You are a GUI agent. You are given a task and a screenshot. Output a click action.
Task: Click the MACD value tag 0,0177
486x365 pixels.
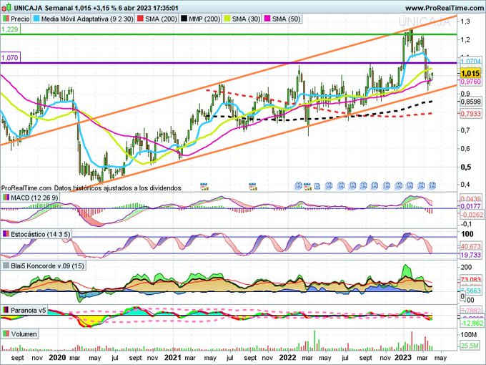[470, 206]
